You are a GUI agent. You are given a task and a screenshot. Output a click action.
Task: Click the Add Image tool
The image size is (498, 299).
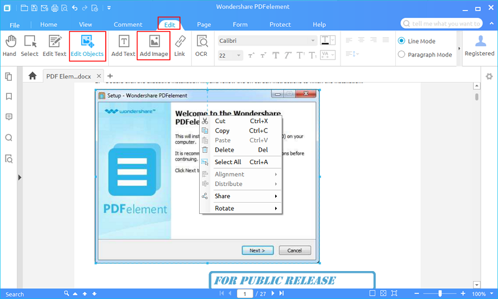[x=154, y=46]
